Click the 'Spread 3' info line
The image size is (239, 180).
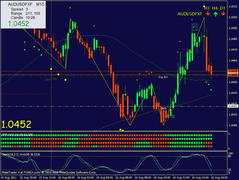click(x=20, y=9)
